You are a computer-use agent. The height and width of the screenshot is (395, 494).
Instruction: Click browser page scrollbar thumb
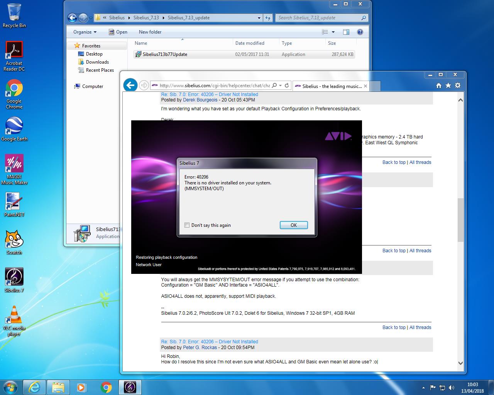pos(460,220)
